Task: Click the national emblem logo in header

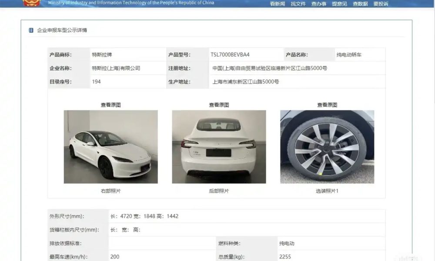Action: (32, 3)
